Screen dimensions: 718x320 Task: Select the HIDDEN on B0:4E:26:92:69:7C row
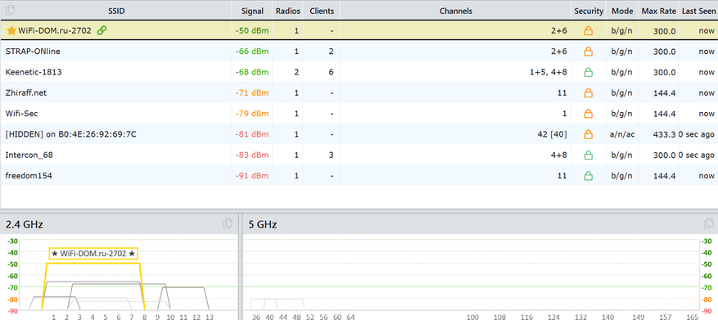(359, 134)
